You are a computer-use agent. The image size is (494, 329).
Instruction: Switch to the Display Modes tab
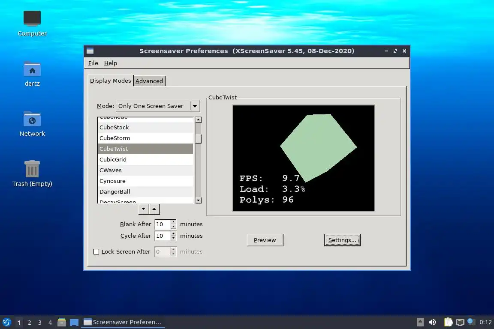(x=110, y=81)
